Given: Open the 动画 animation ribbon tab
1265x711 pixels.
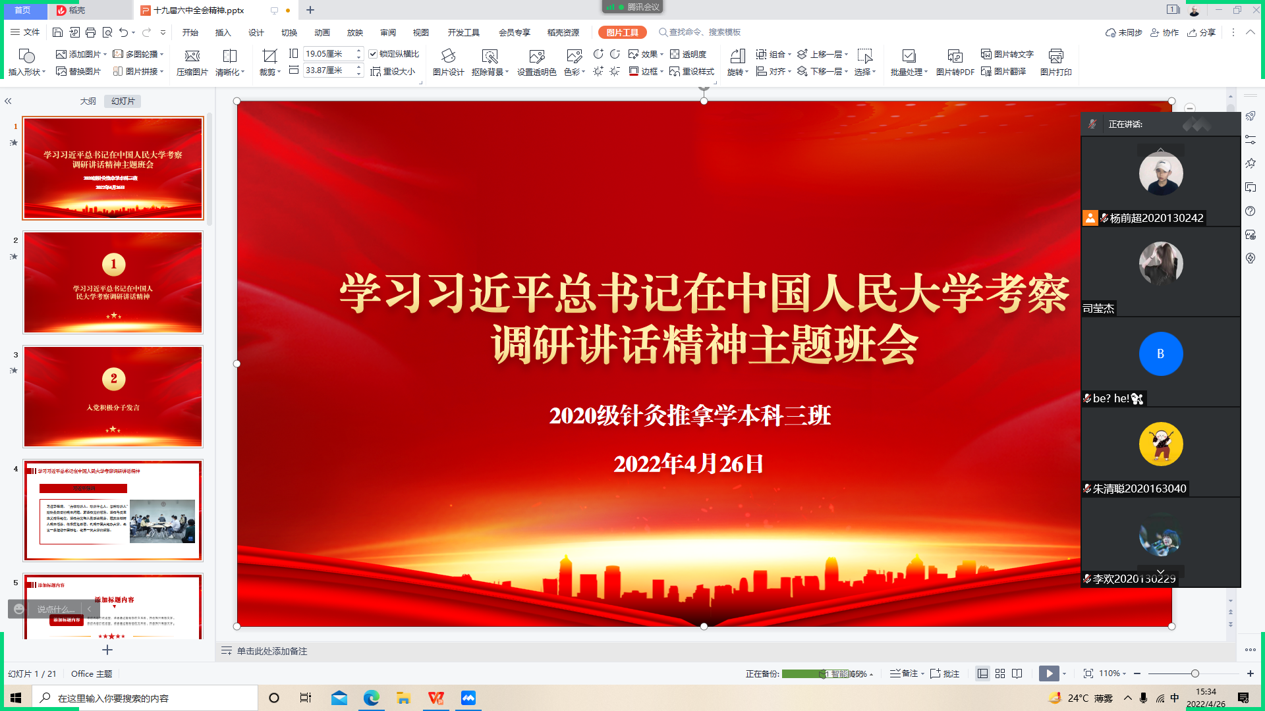Looking at the screenshot, I should point(322,32).
